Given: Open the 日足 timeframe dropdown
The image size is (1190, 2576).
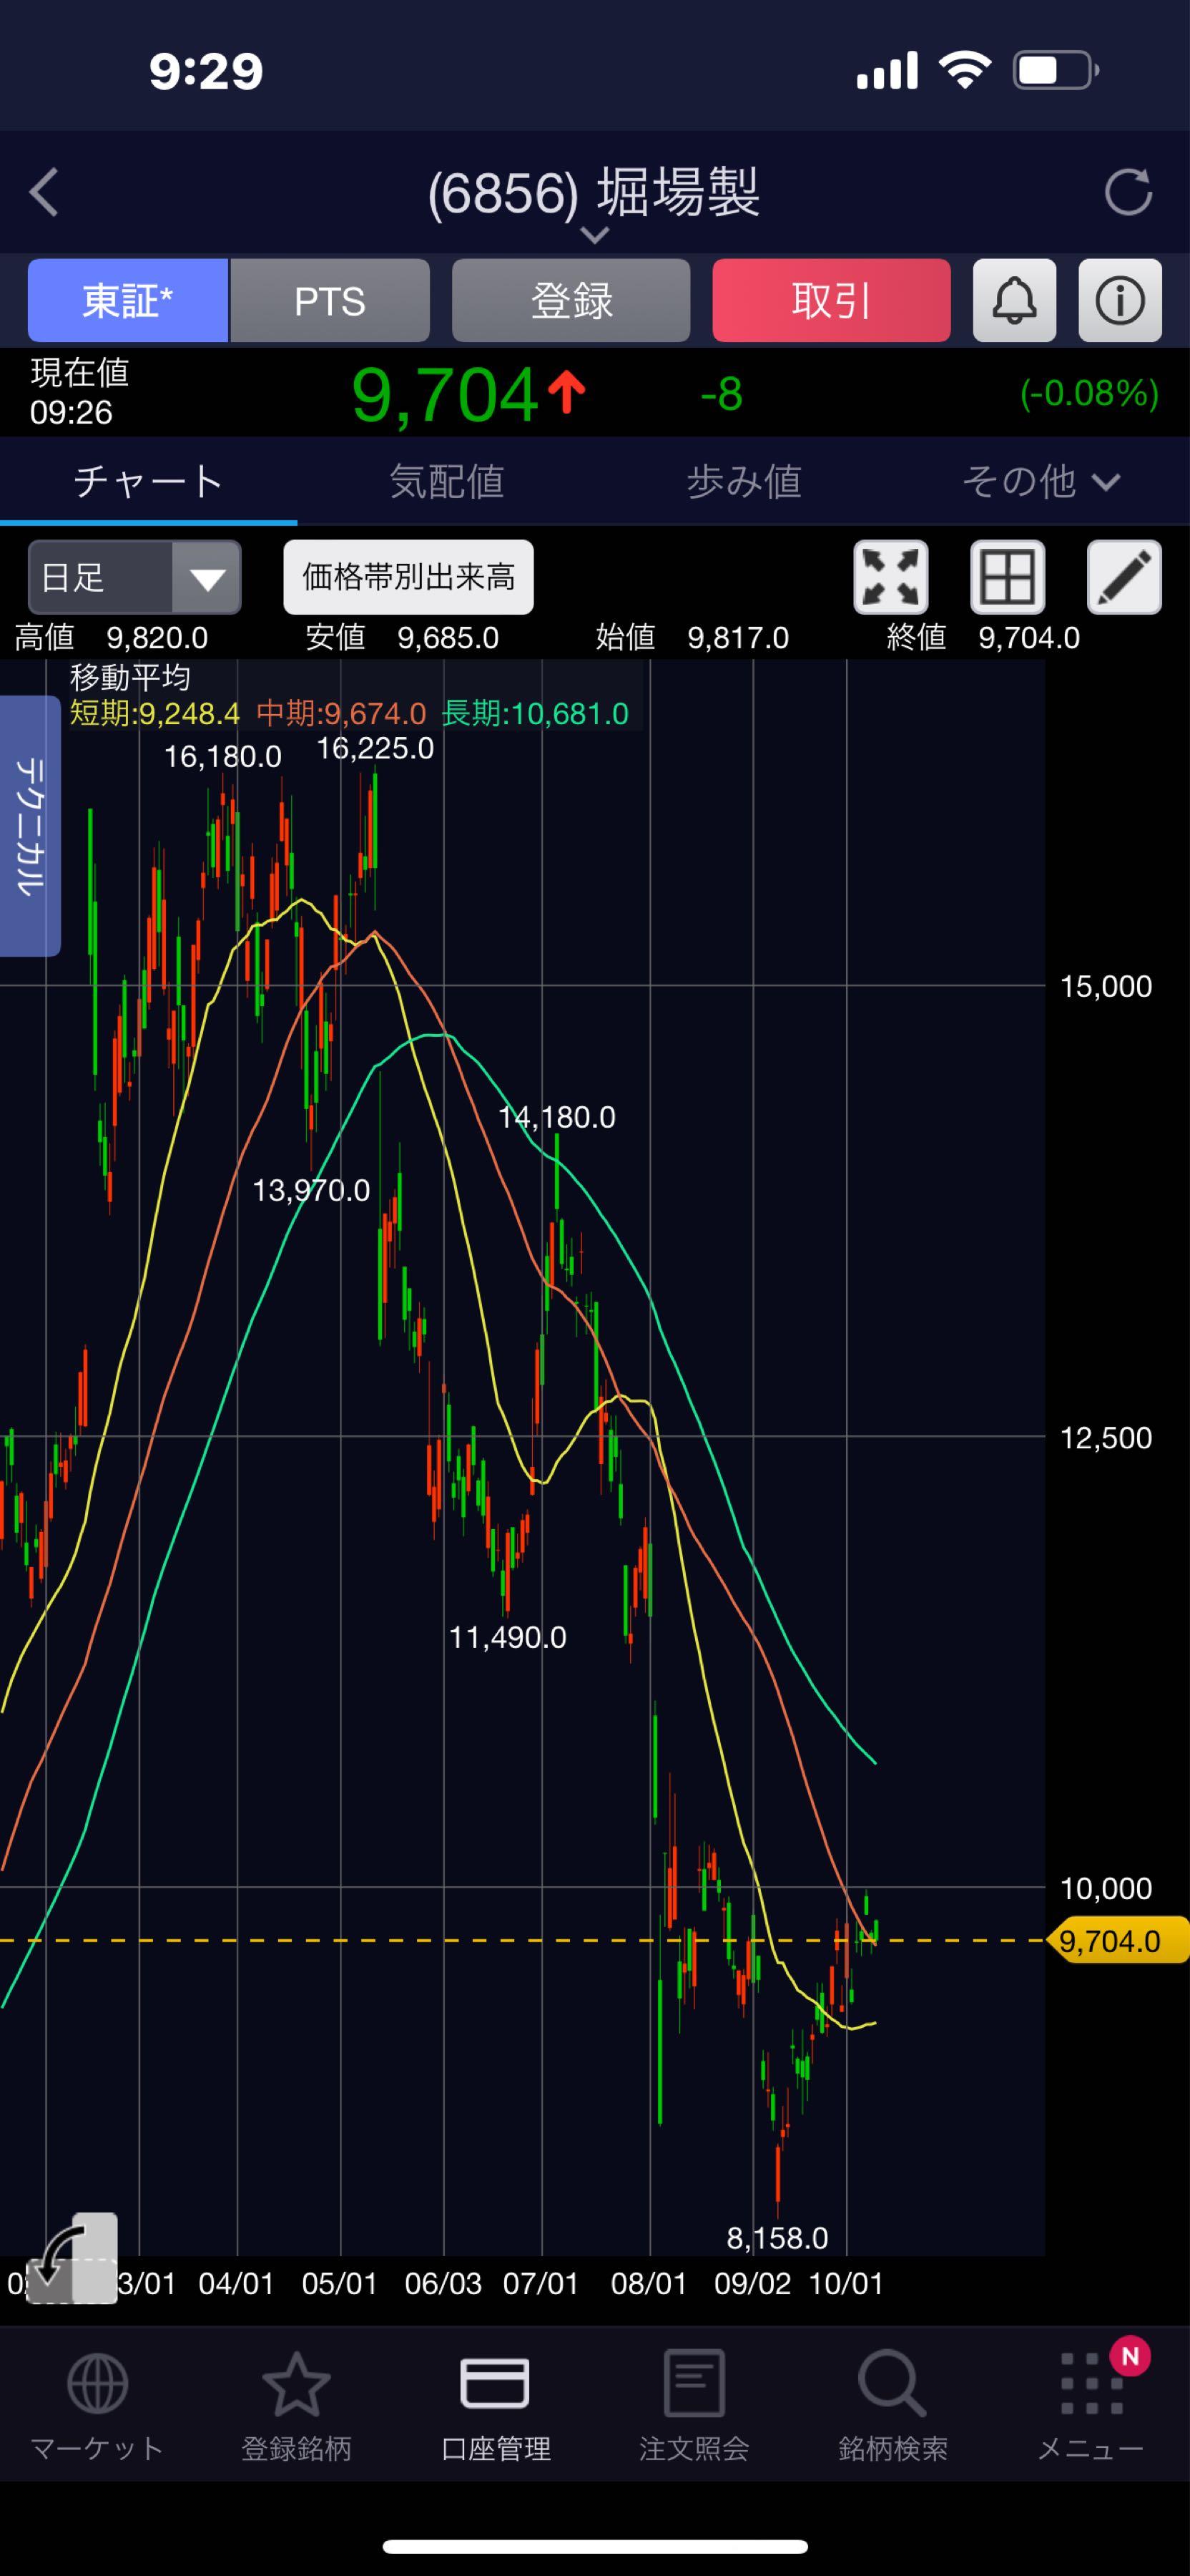Looking at the screenshot, I should tap(135, 577).
